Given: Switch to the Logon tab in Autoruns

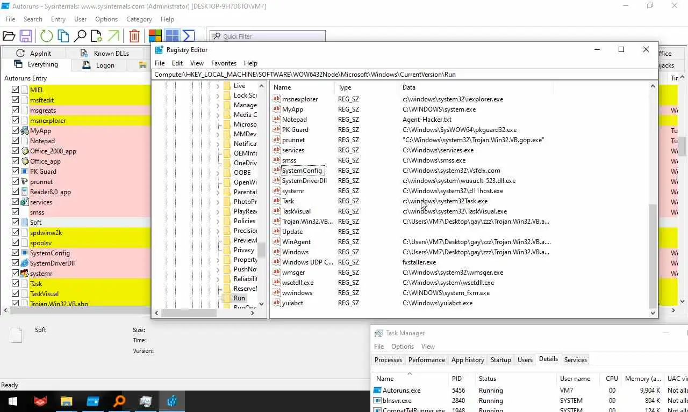Looking at the screenshot, I should pyautogui.click(x=100, y=65).
